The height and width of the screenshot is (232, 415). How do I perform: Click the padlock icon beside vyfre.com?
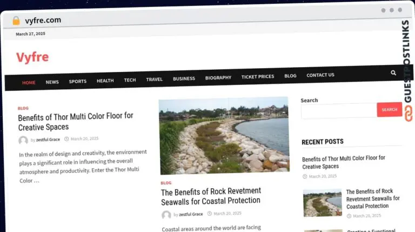tap(16, 21)
